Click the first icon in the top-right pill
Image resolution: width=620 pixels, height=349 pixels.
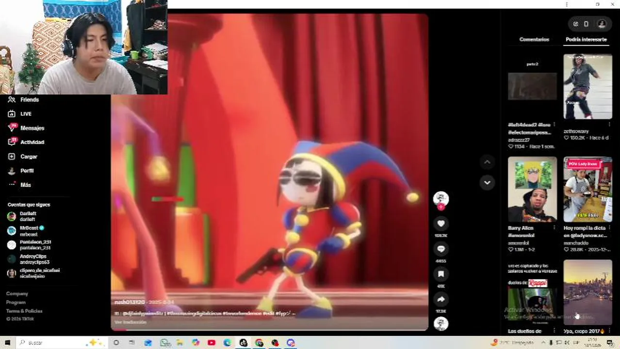tap(575, 24)
